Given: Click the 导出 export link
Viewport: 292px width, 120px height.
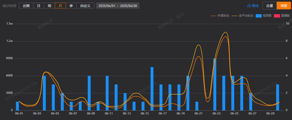Looking at the screenshot, I should click(x=255, y=6).
